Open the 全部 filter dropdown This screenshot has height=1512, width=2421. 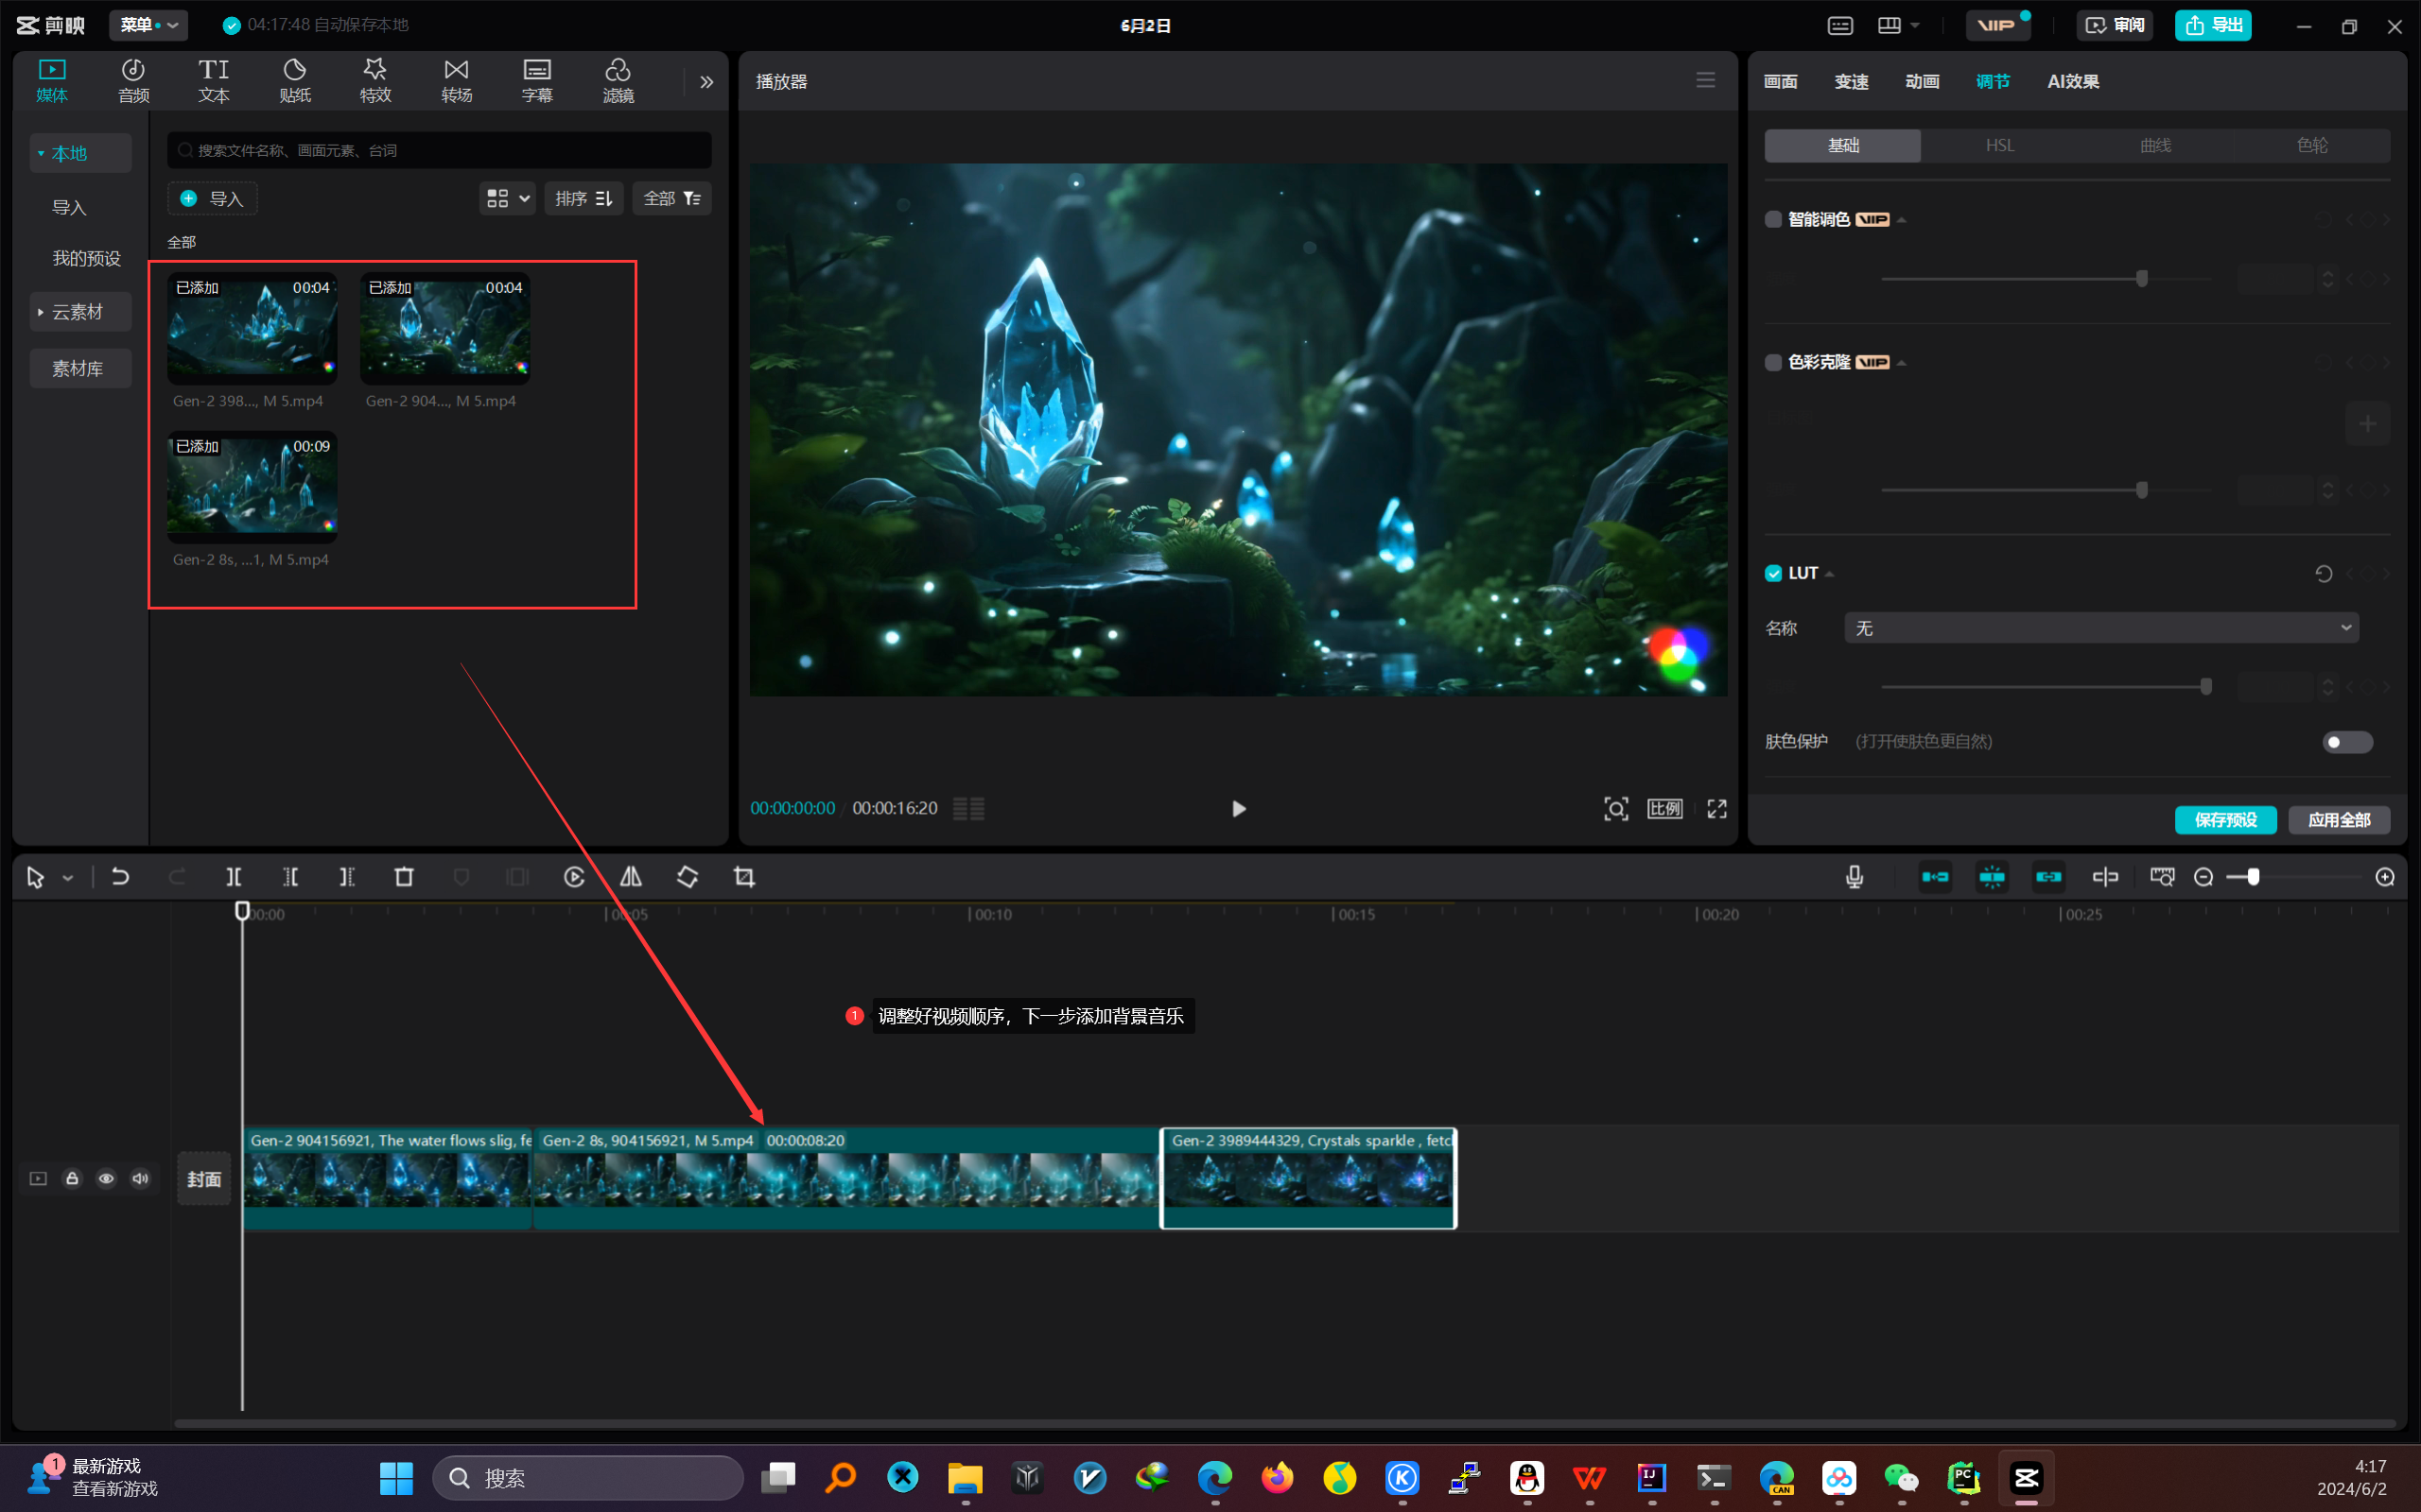[671, 198]
